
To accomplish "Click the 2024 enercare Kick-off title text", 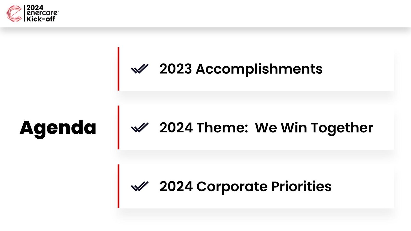I will pyautogui.click(x=43, y=13).
